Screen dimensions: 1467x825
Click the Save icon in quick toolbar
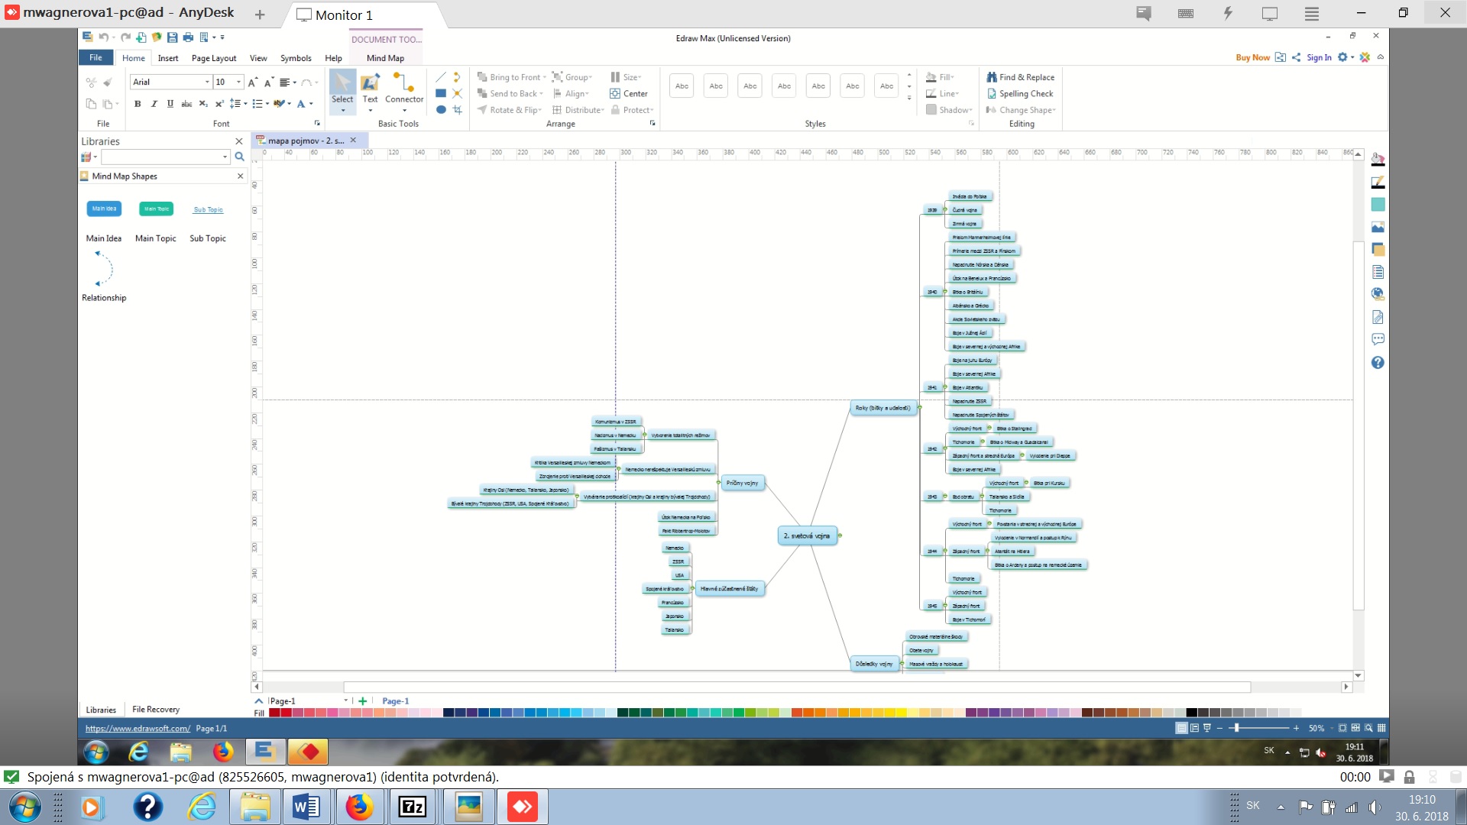click(172, 37)
